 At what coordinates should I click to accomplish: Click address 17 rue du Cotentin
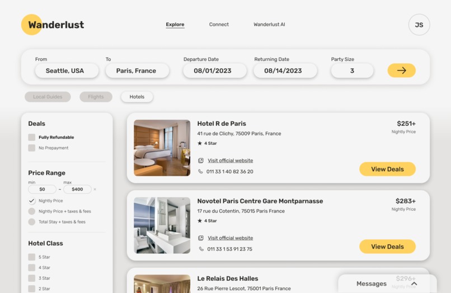pos(241,211)
